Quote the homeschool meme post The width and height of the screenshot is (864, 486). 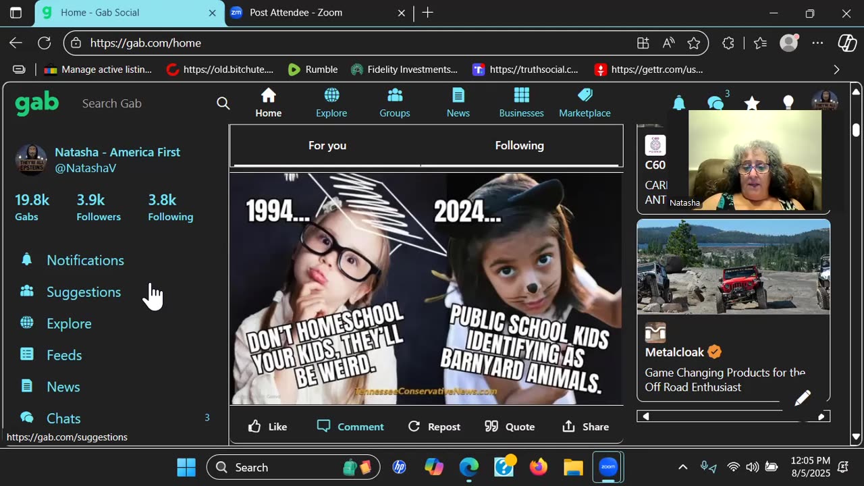510,427
